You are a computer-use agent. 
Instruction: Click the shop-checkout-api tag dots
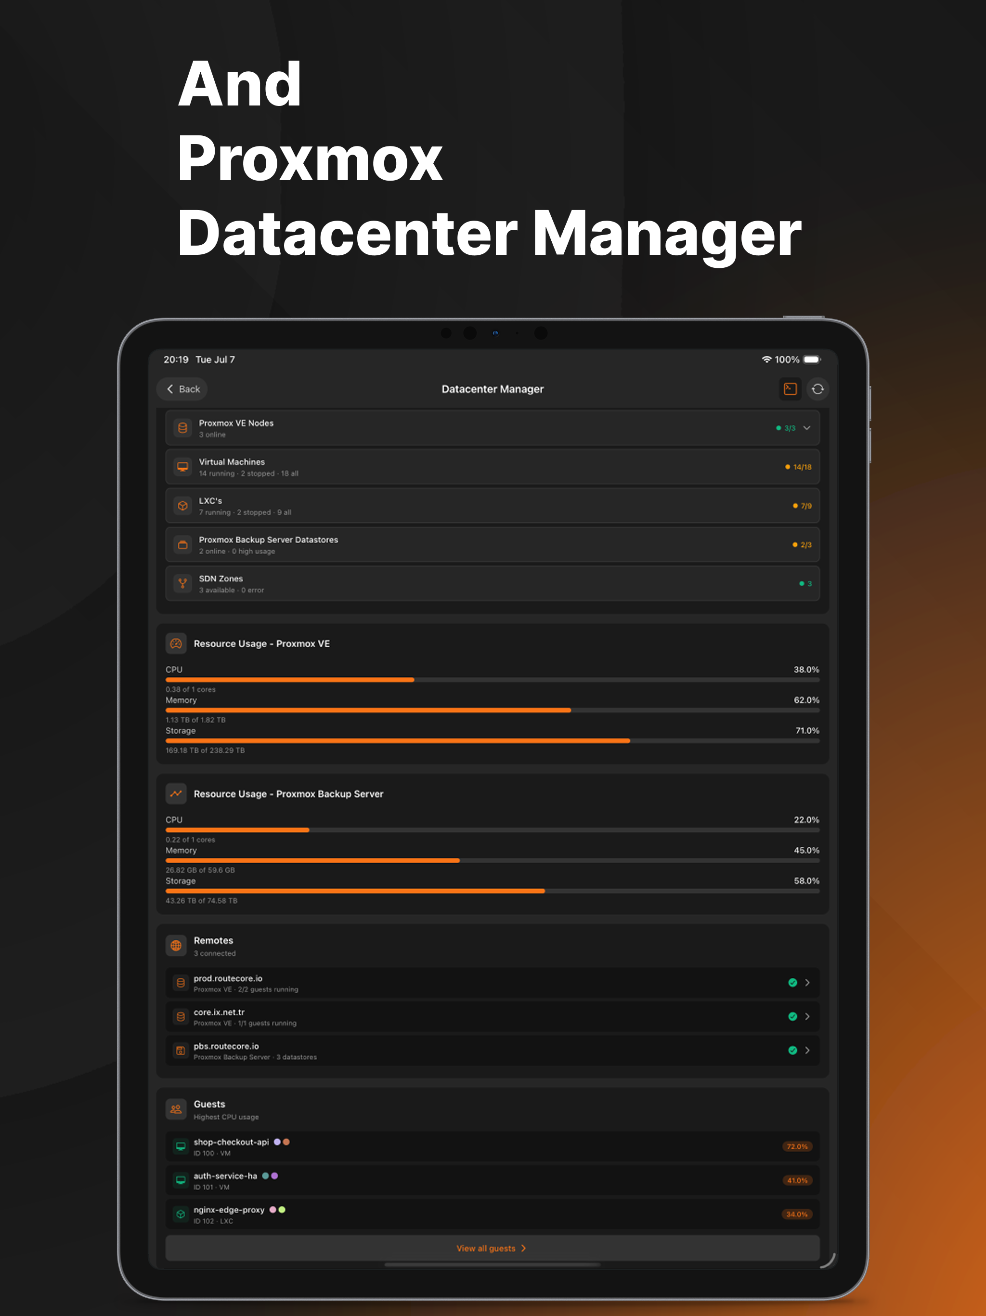click(x=282, y=1142)
